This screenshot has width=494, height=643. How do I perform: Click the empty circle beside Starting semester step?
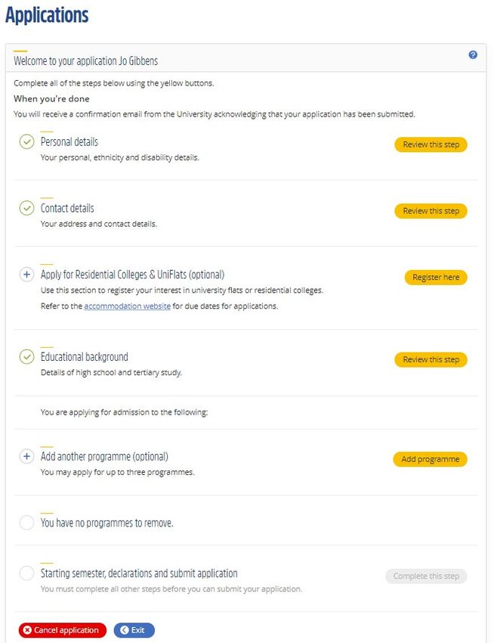point(26,573)
